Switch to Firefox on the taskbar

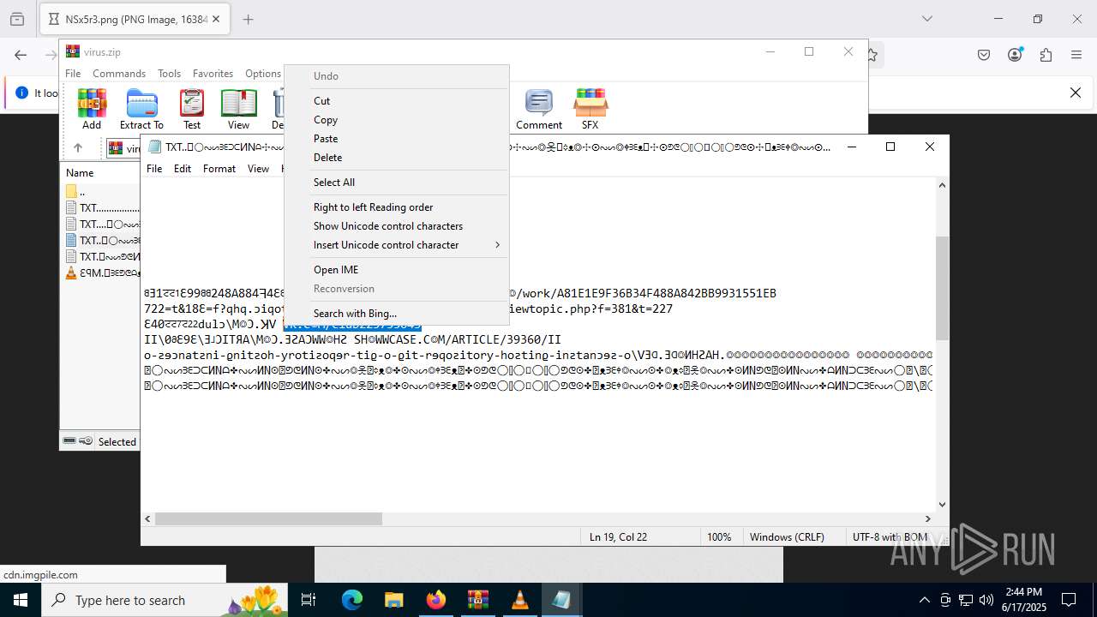[x=435, y=600]
